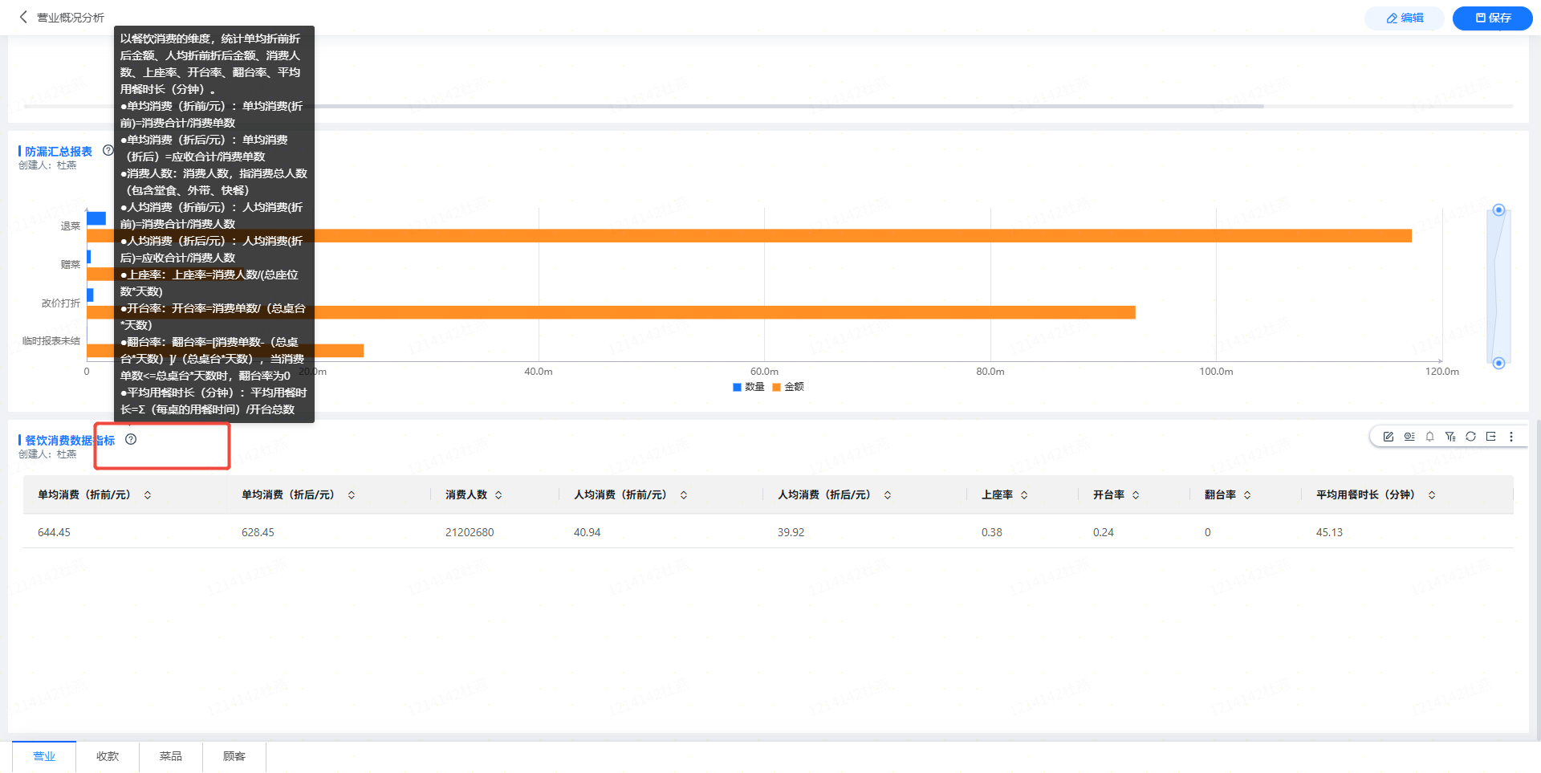Toggle the 数量 legend series
The image size is (1541, 773).
pos(748,387)
